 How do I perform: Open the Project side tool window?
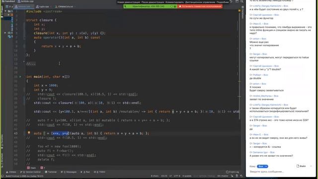click(x=2, y=12)
